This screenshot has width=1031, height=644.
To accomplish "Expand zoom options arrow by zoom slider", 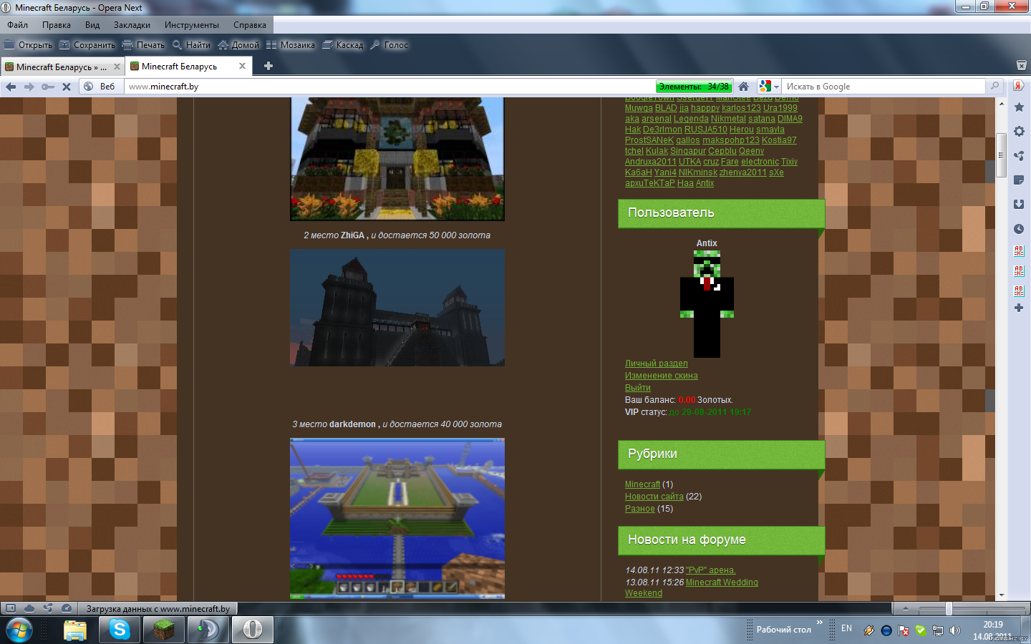I will tap(905, 608).
